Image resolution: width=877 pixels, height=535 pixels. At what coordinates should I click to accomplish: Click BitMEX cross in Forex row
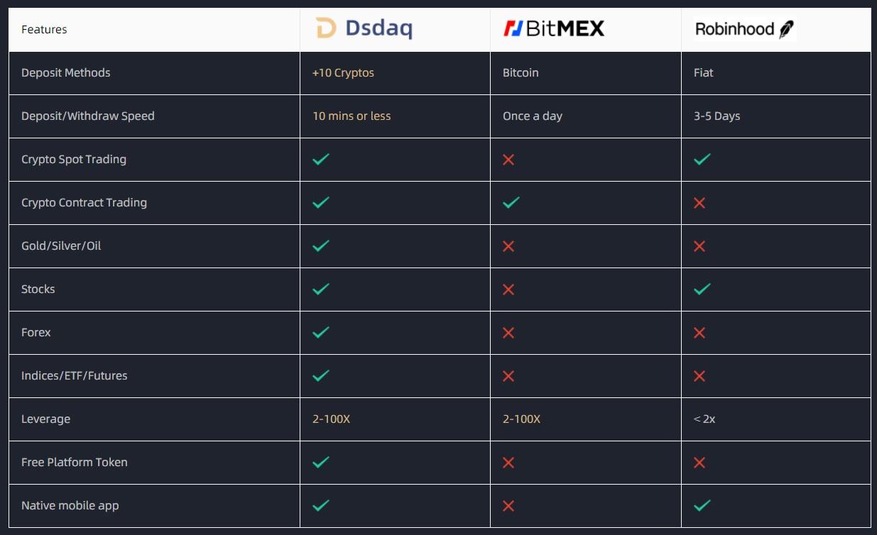(508, 333)
